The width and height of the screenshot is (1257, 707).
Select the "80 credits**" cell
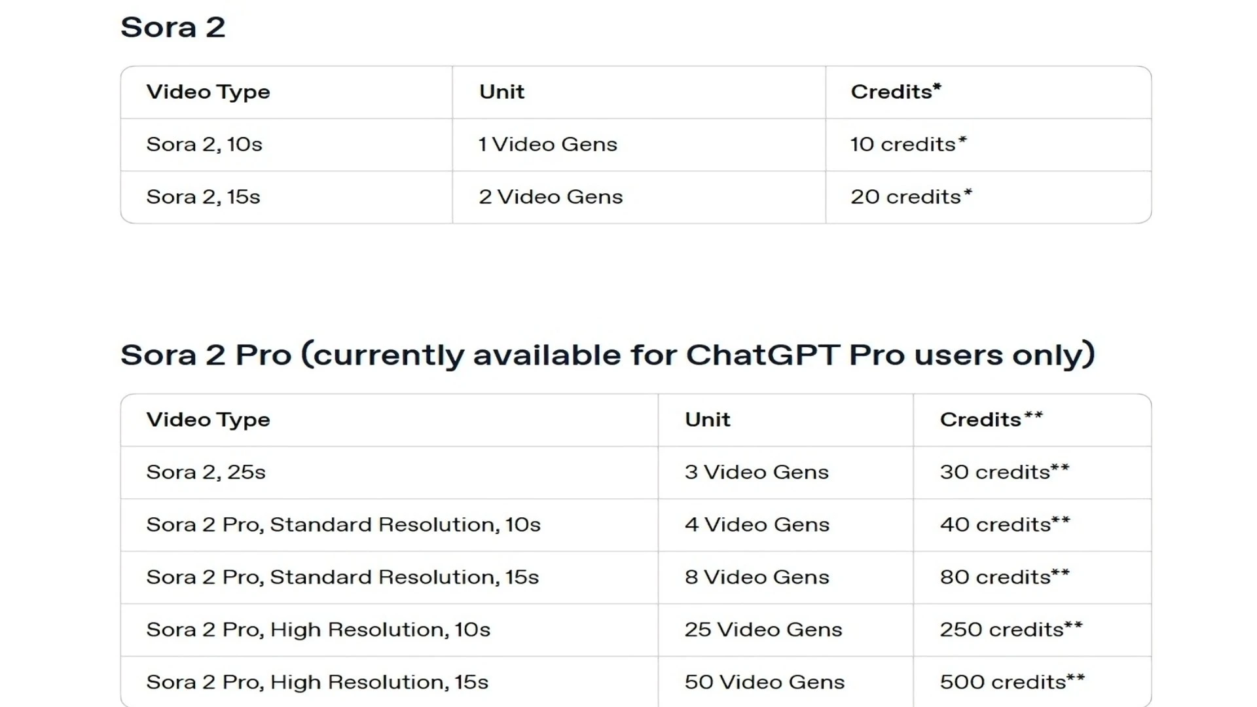coord(1004,577)
